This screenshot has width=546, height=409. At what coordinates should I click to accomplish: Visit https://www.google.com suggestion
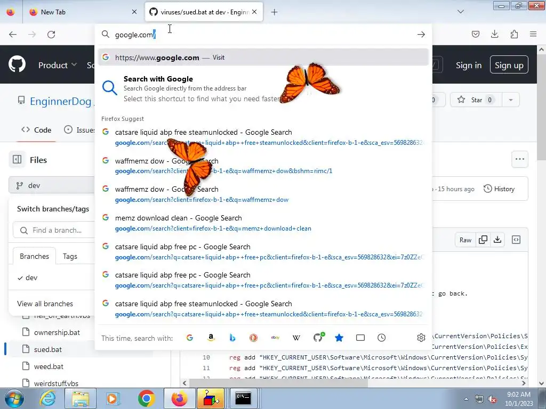pyautogui.click(x=263, y=58)
